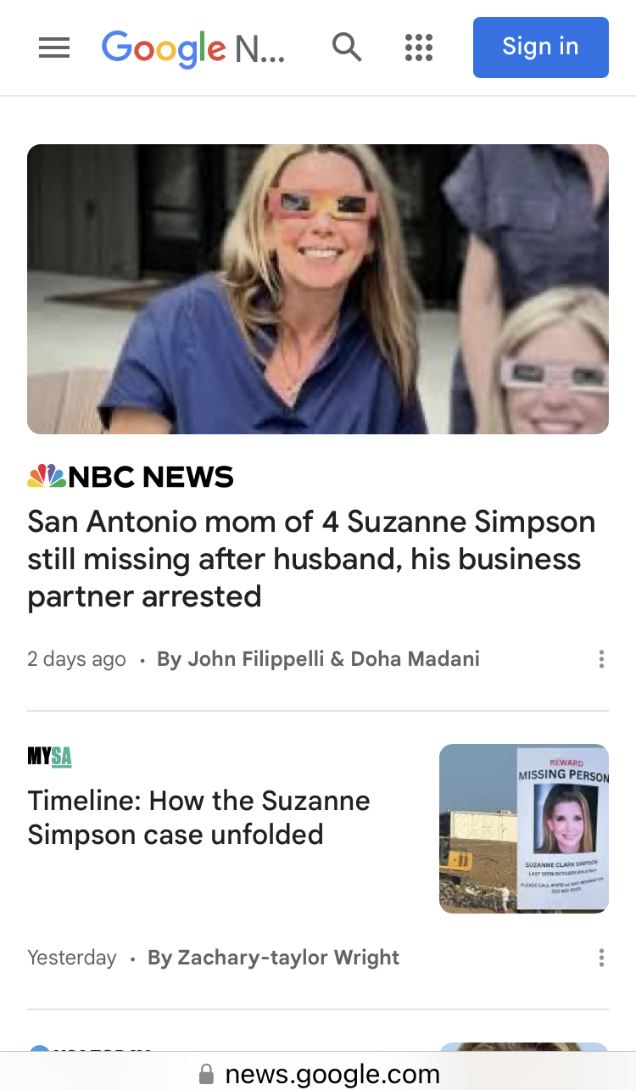
Task: Open more options for the NBC News story
Action: point(601,659)
